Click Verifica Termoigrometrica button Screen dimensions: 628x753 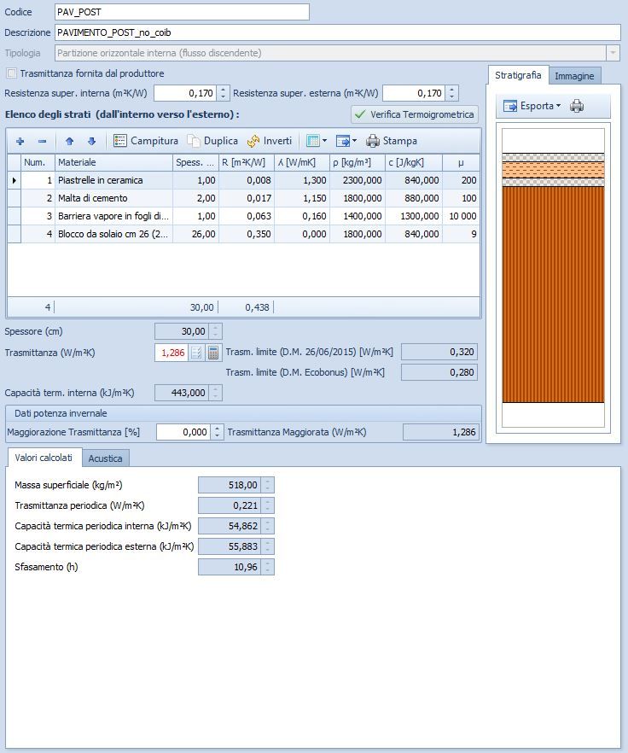(x=414, y=114)
